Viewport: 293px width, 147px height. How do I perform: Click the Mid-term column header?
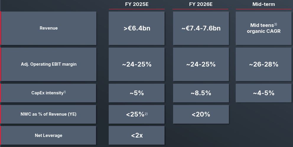click(263, 4)
